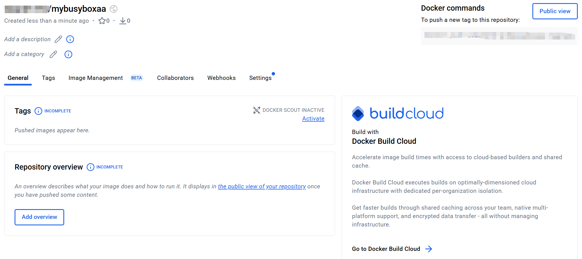Screen dimensions: 582x259
Task: Go to the Webhooks tab
Action: [221, 78]
